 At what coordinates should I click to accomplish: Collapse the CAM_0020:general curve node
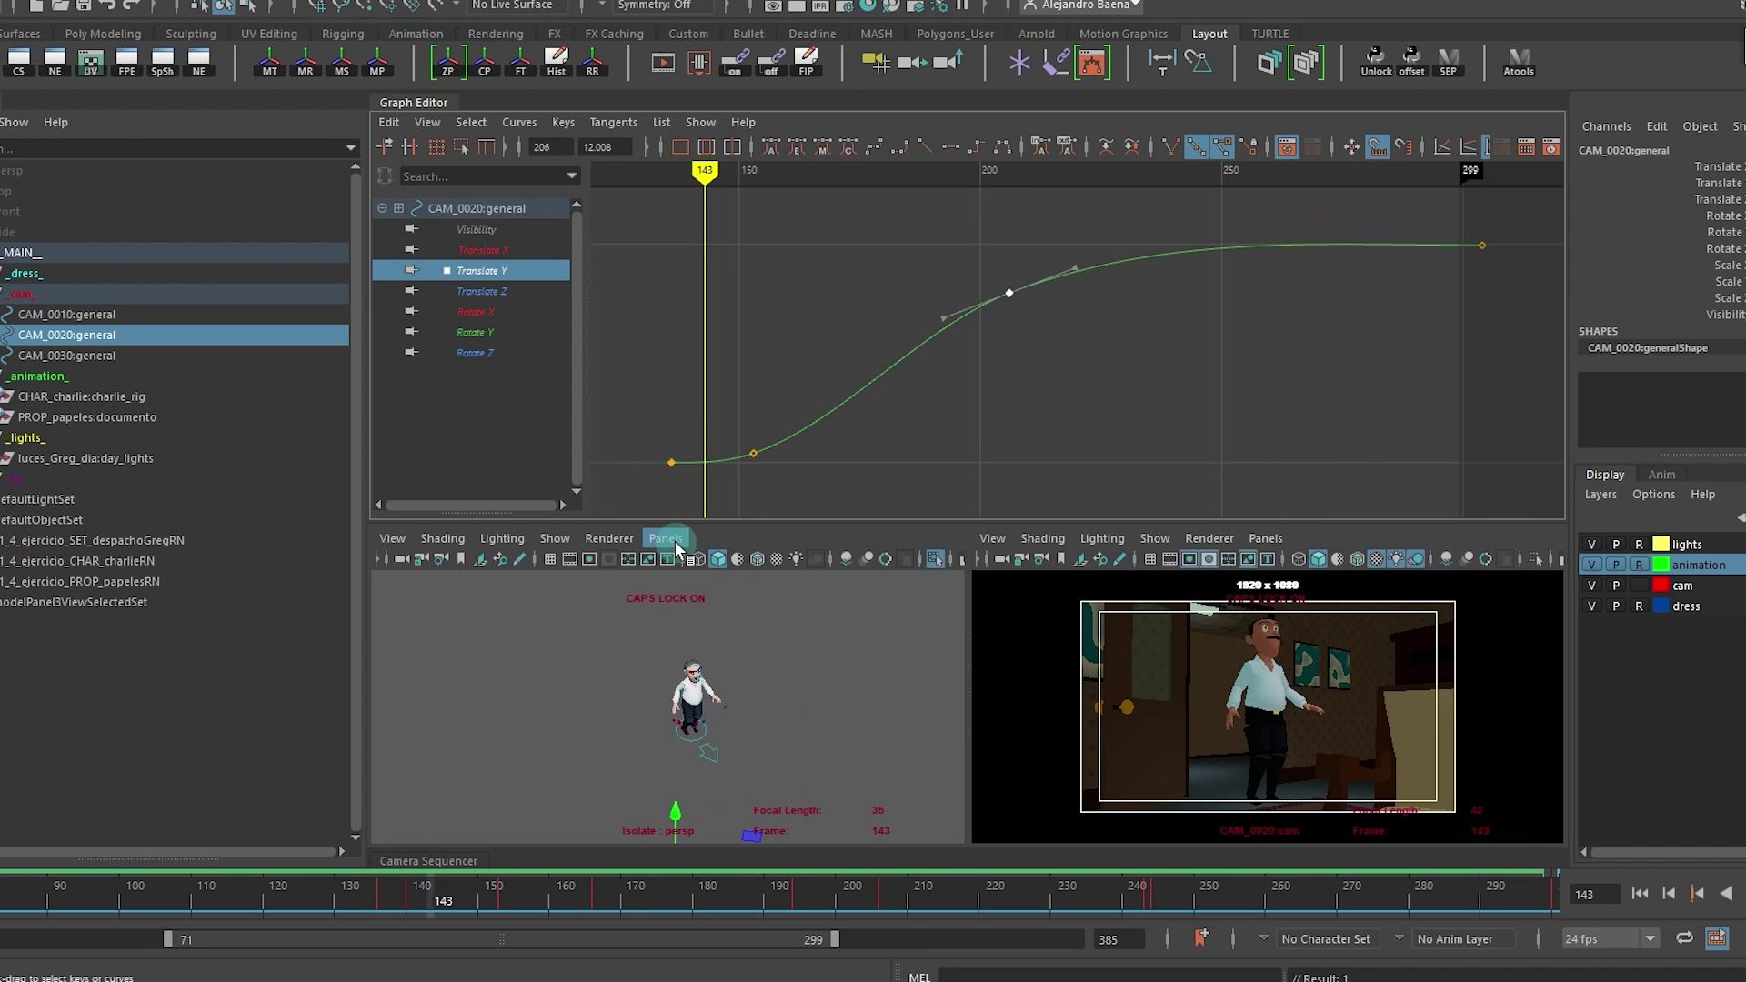(x=382, y=208)
